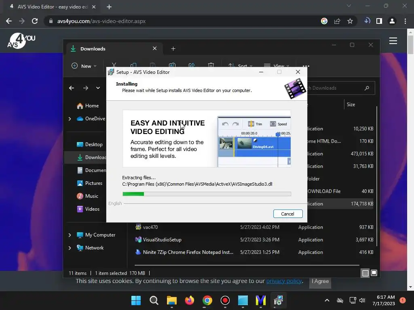
Task: Click the Chrome address bar URL
Action: coord(101,21)
